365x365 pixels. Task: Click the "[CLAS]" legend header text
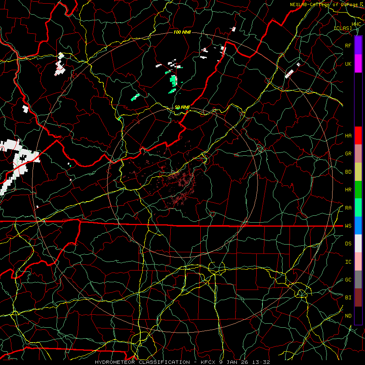(343, 28)
